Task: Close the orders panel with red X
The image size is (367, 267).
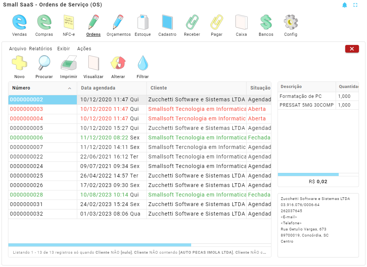Action: point(352,49)
